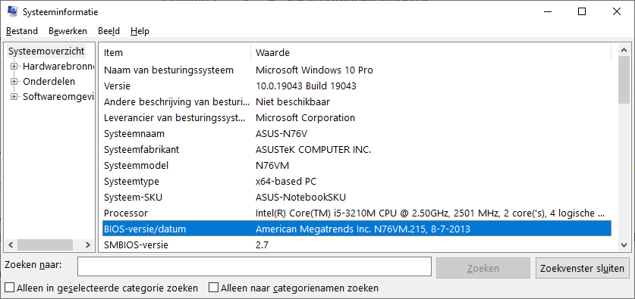The width and height of the screenshot is (635, 299).
Task: Click the value x64-based PC
Action: tap(286, 182)
